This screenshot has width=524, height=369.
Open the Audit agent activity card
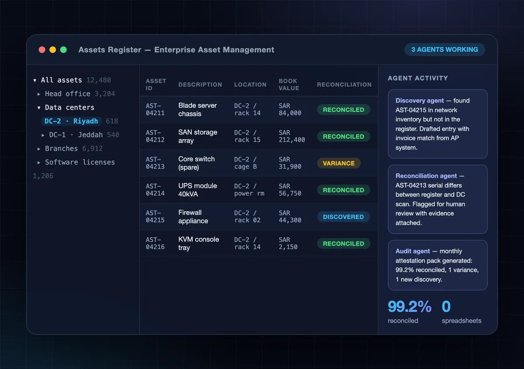coord(438,265)
